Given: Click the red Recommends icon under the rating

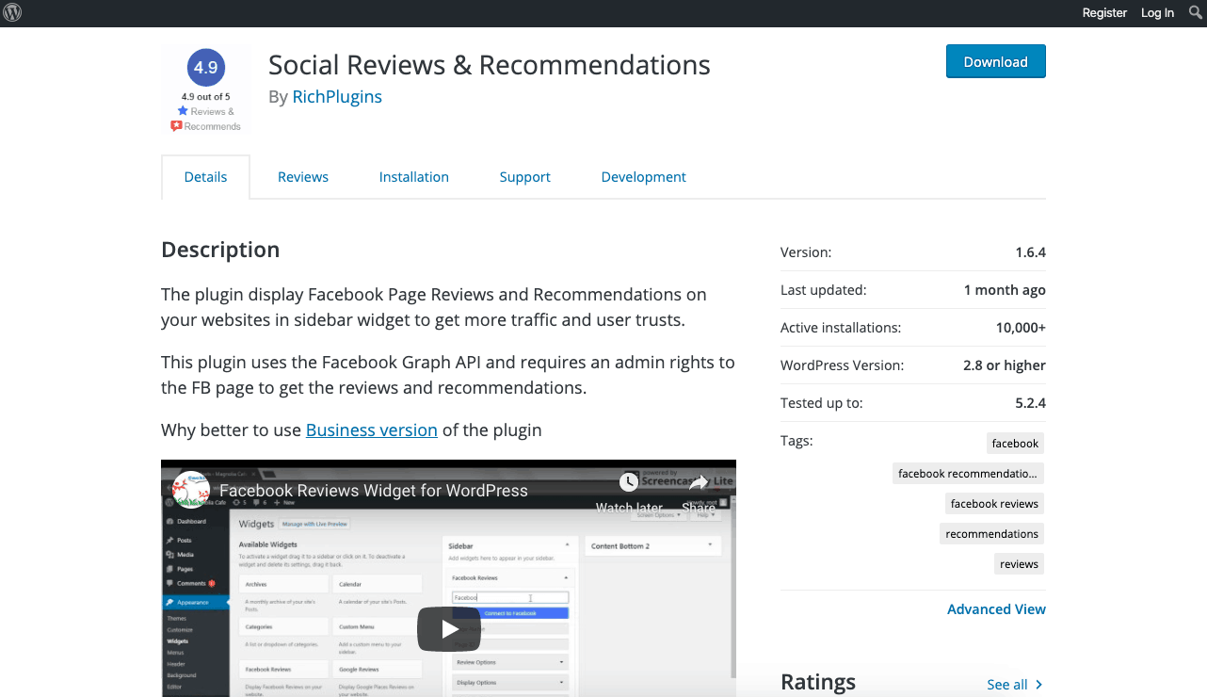Looking at the screenshot, I should coord(178,124).
